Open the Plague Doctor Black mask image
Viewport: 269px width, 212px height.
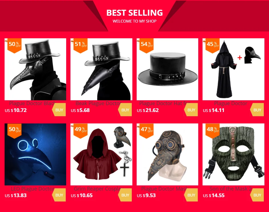point(35,69)
